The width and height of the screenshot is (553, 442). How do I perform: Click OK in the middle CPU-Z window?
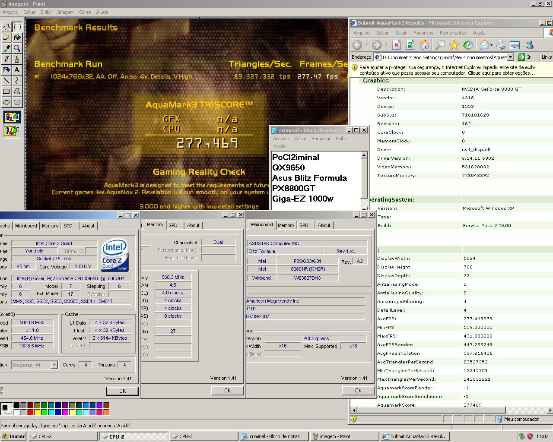(x=227, y=390)
